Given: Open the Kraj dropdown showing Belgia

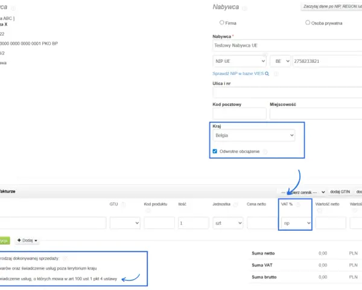Looking at the screenshot, I should (254, 135).
